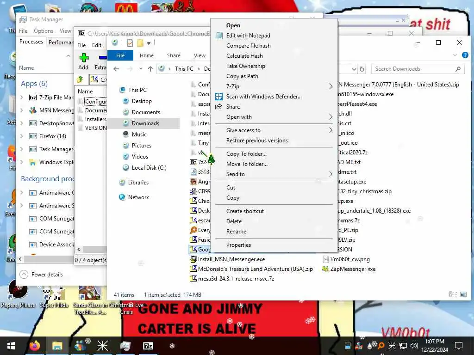Select Calculate Hash menu entry
Viewport: 474px width, 355px height.
pyautogui.click(x=244, y=56)
